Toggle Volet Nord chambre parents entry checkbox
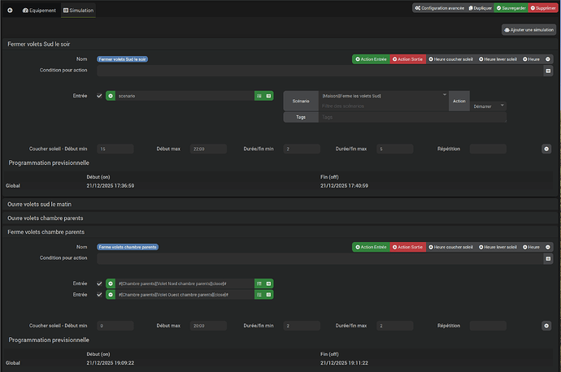 [99, 283]
